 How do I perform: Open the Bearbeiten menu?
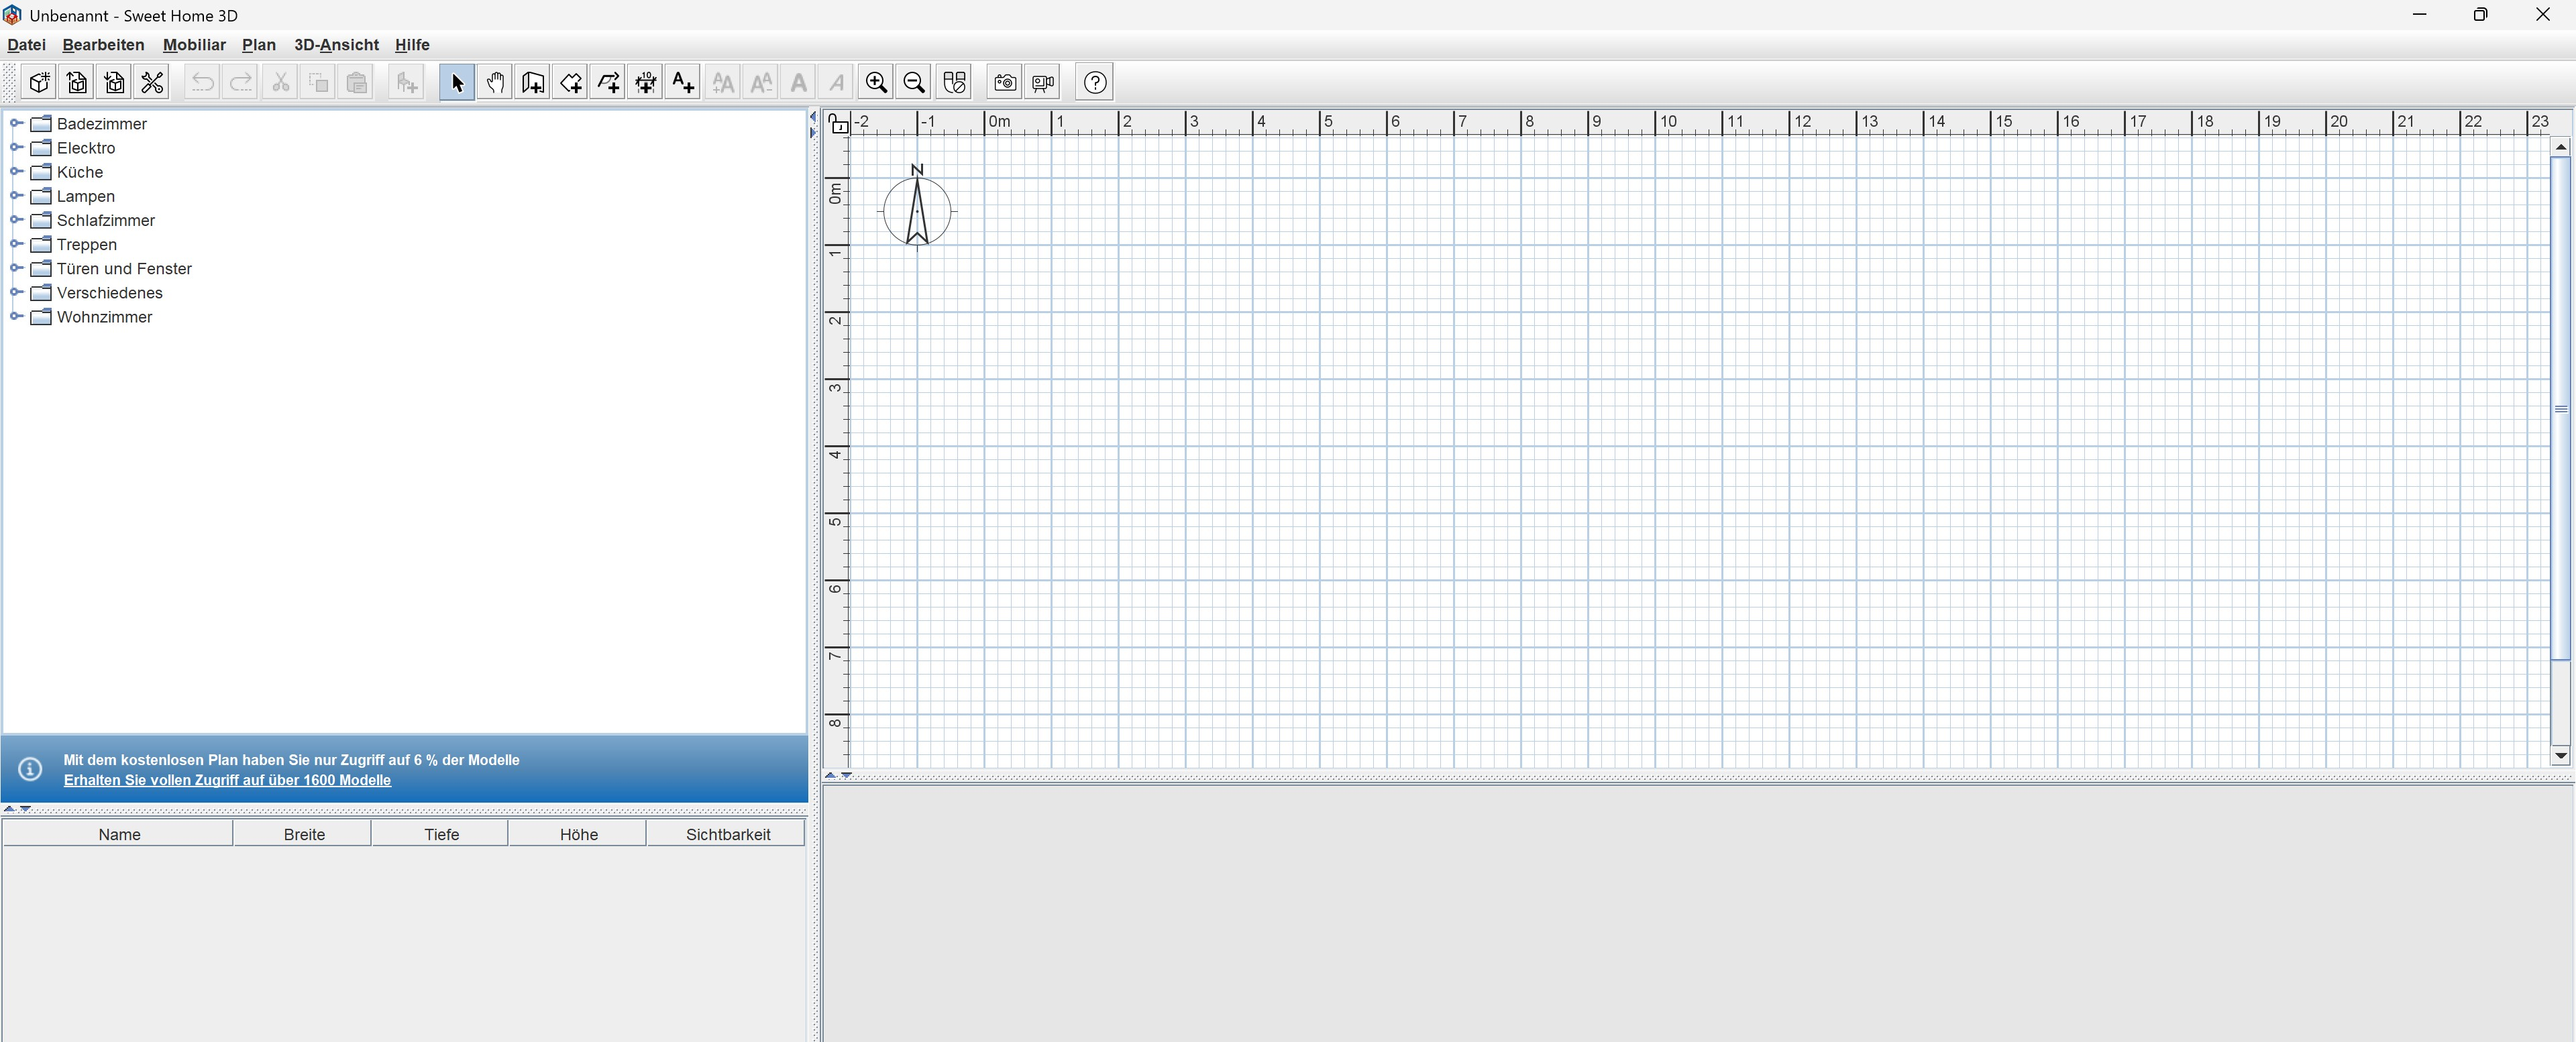(x=103, y=44)
